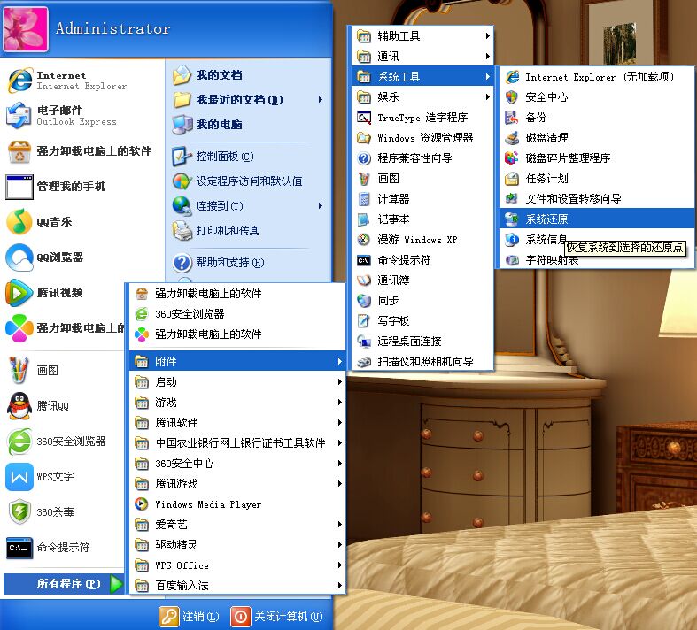Choose Internet Explorer (无加载项)

click(x=596, y=77)
